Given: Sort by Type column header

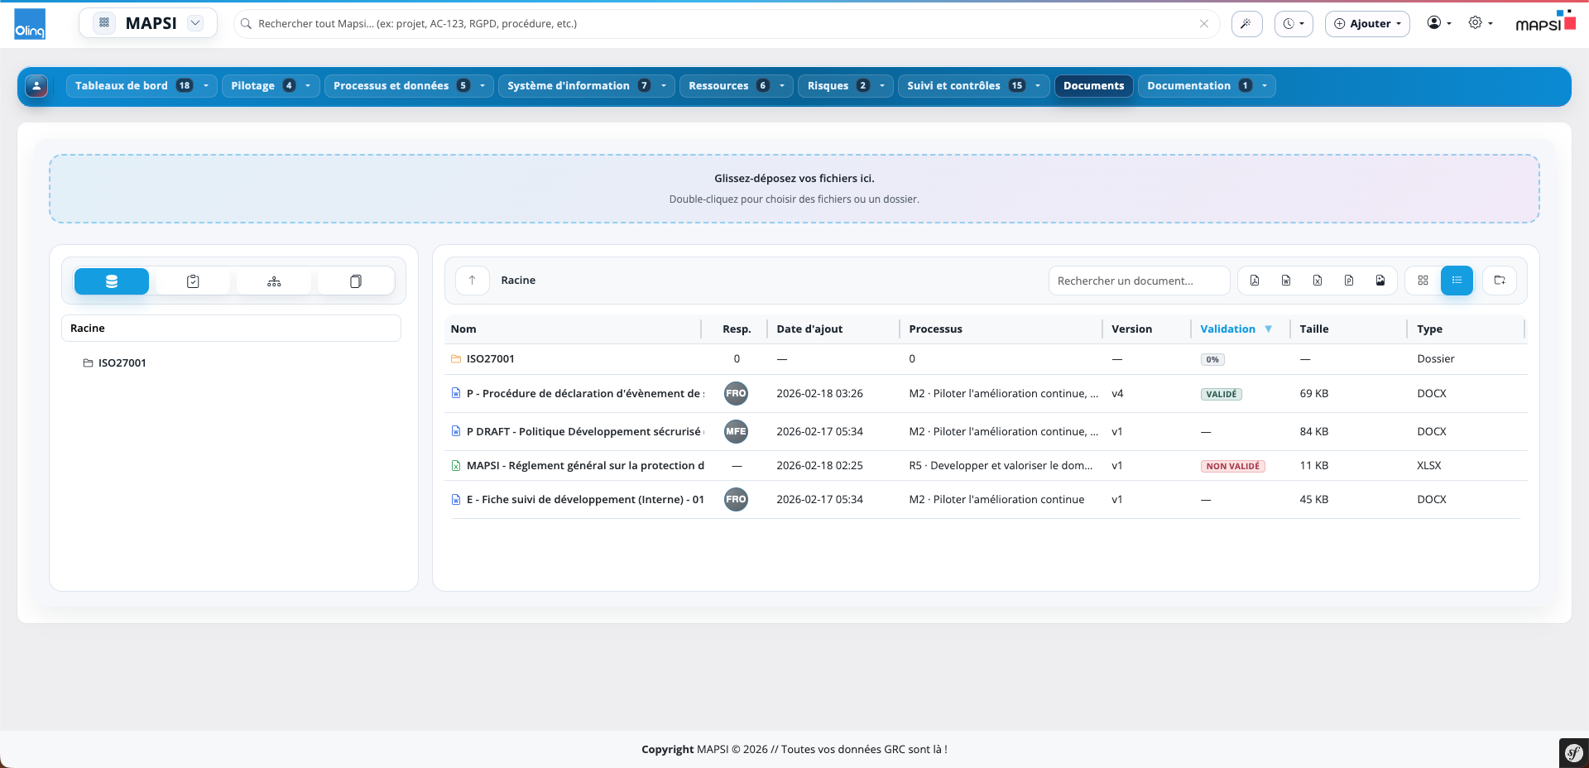Looking at the screenshot, I should click(1429, 329).
